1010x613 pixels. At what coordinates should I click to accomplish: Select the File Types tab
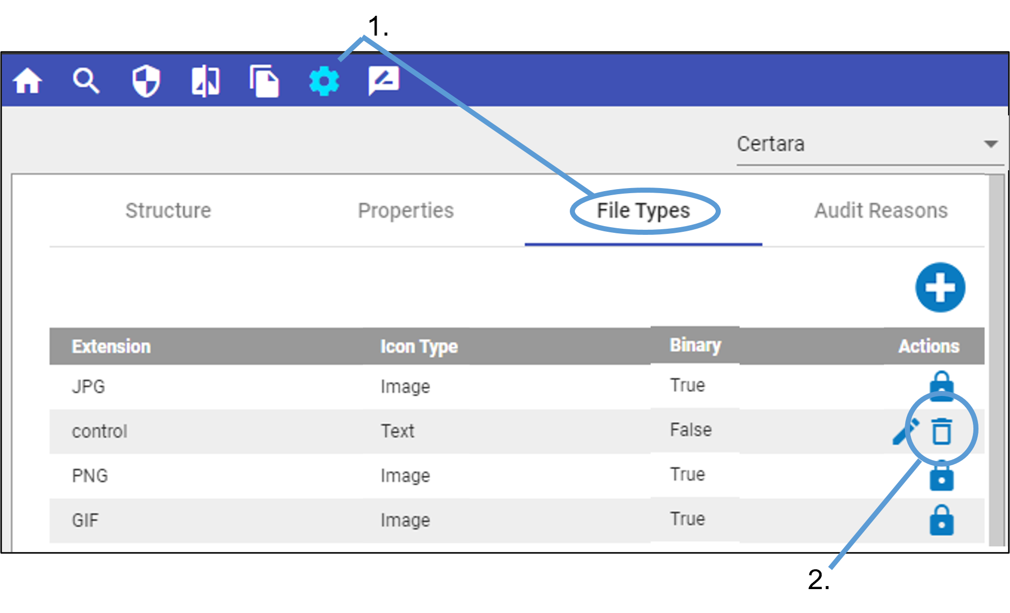click(643, 210)
